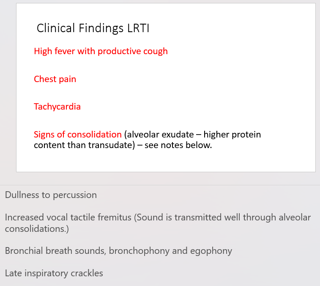320x286 pixels.
Task: Click the Tachycardia bullet text
Action: [57, 107]
